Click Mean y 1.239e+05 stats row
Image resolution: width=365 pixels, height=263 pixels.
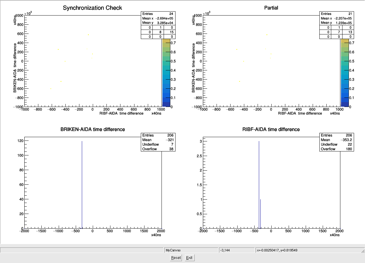pos(337,23)
